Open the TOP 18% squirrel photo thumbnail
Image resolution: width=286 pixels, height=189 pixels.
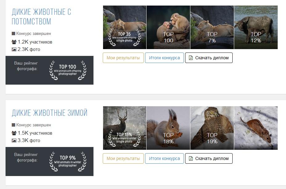click(x=168, y=128)
